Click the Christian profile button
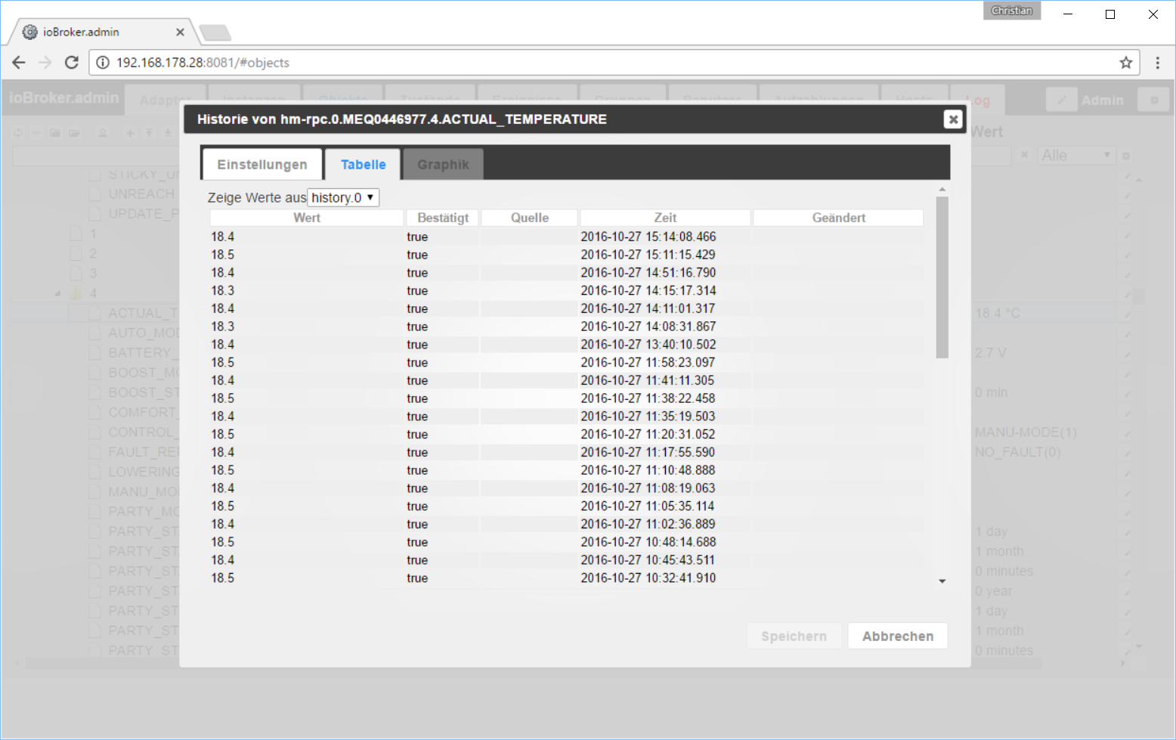 (x=1012, y=11)
